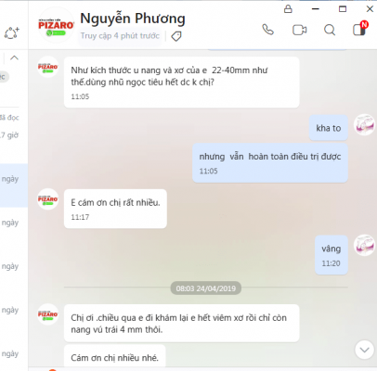Open search in conversation
The width and height of the screenshot is (377, 371).
tap(330, 30)
